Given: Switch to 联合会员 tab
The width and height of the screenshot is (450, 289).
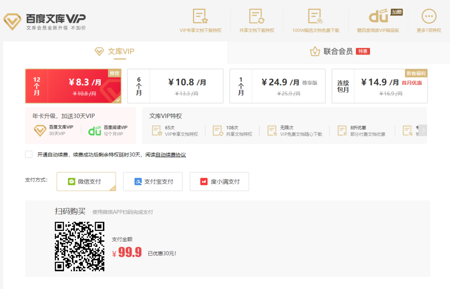Looking at the screenshot, I should pos(338,52).
